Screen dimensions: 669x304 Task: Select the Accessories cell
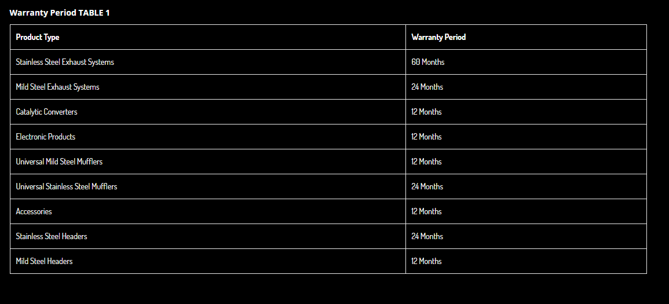(x=208, y=211)
